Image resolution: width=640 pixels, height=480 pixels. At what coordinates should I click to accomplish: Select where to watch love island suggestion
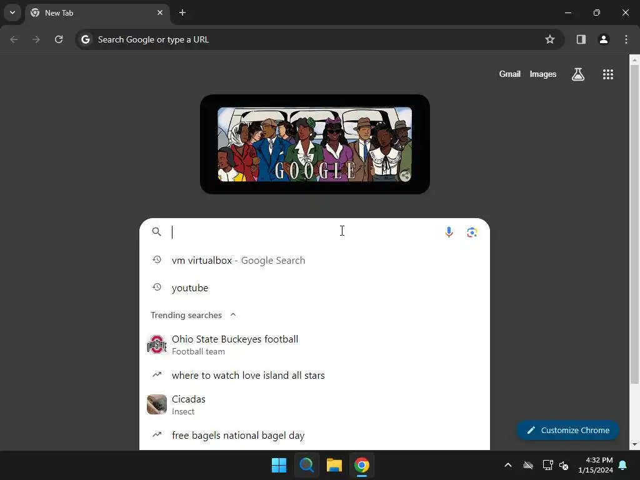314,375
